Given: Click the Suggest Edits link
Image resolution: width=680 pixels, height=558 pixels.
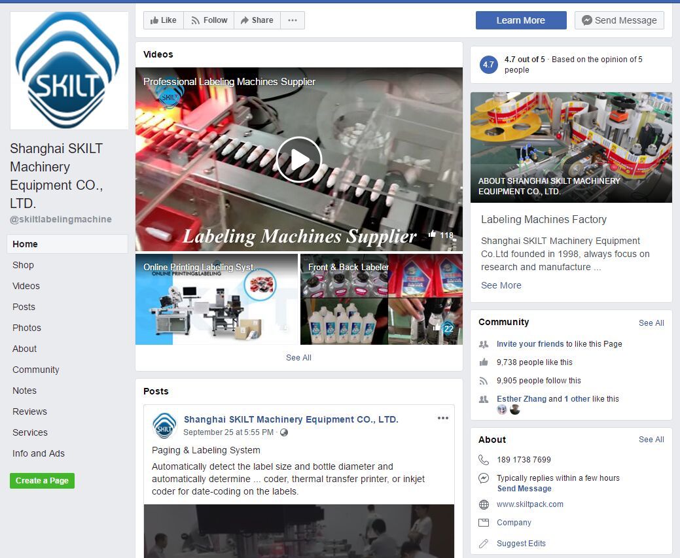Looking at the screenshot, I should pyautogui.click(x=521, y=543).
